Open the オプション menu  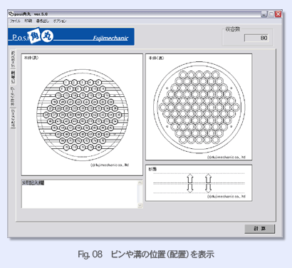60,21
